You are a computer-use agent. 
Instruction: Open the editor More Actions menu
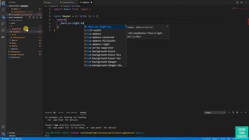pos(245,2)
